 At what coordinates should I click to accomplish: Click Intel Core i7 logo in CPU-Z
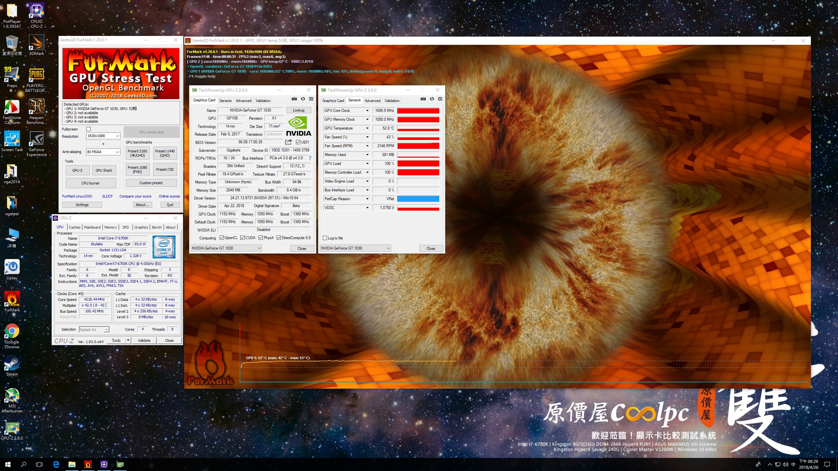(164, 247)
